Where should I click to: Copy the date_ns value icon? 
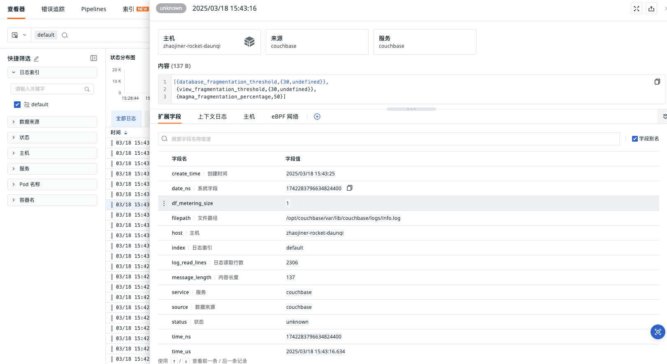click(x=350, y=188)
